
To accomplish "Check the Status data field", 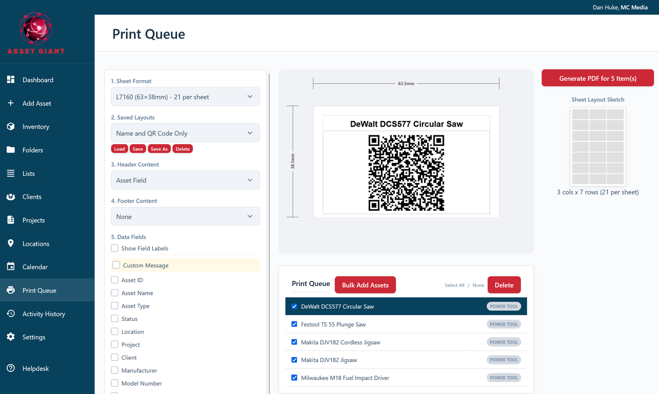I will pos(115,318).
